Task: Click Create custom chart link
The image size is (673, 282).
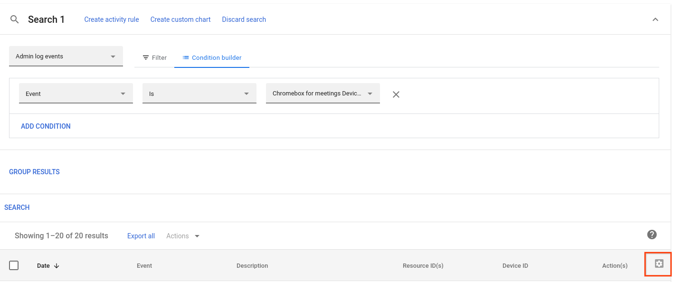Action: pyautogui.click(x=180, y=19)
